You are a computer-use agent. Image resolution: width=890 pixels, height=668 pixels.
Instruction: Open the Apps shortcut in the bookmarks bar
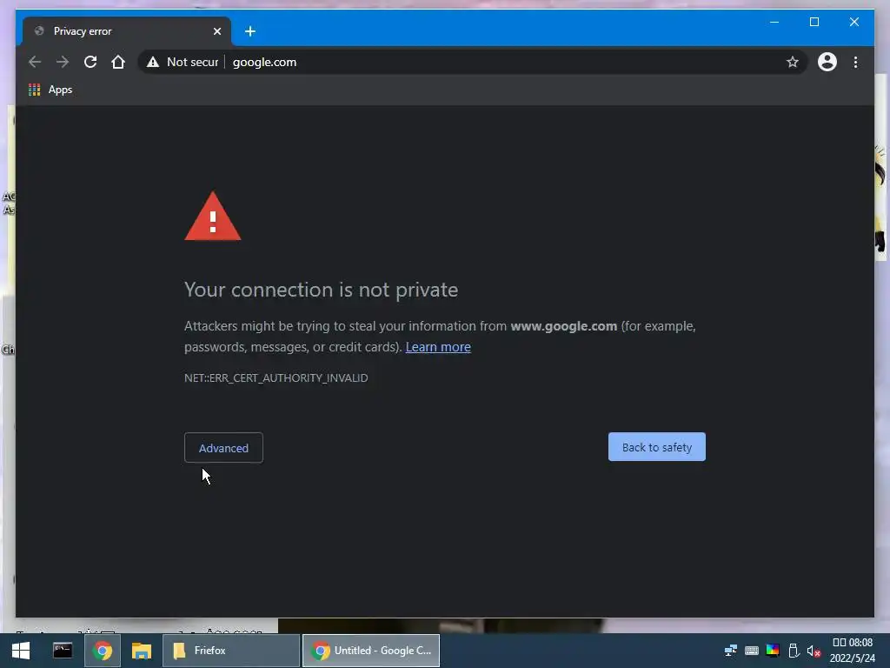pyautogui.click(x=50, y=90)
